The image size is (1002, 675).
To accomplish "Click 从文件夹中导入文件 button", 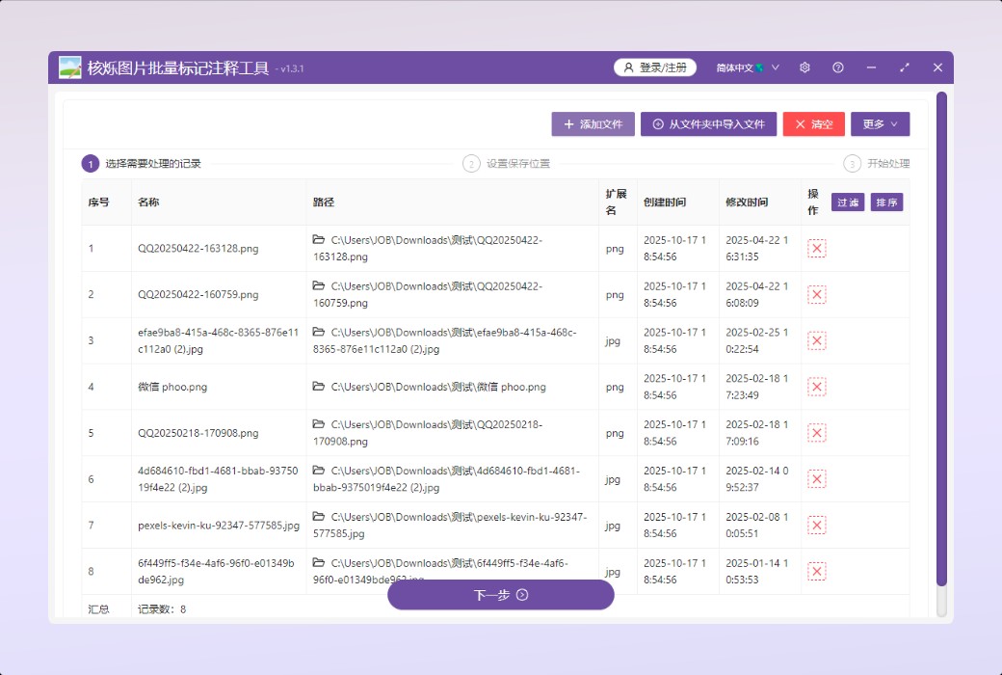I will click(x=708, y=124).
